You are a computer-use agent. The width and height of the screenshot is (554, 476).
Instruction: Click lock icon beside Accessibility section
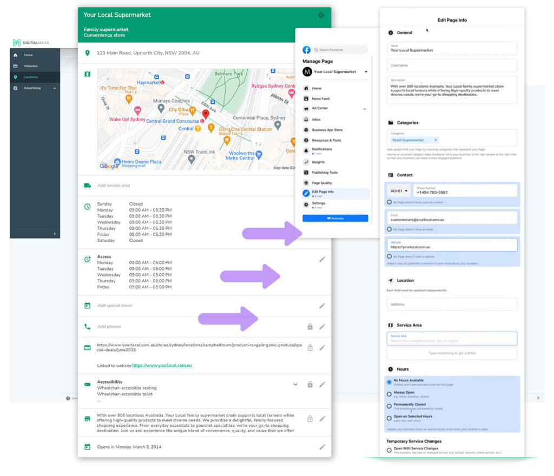point(310,385)
